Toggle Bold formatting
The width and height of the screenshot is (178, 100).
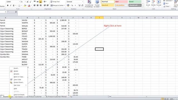(x=8, y=5)
